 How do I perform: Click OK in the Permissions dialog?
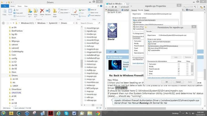tap(167, 82)
